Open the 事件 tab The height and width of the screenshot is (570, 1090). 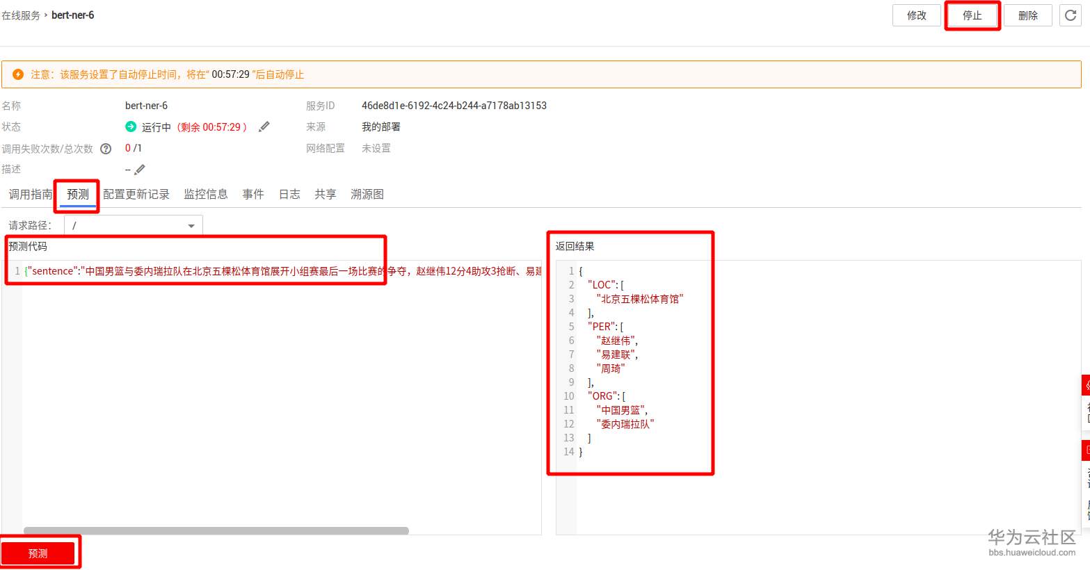253,195
